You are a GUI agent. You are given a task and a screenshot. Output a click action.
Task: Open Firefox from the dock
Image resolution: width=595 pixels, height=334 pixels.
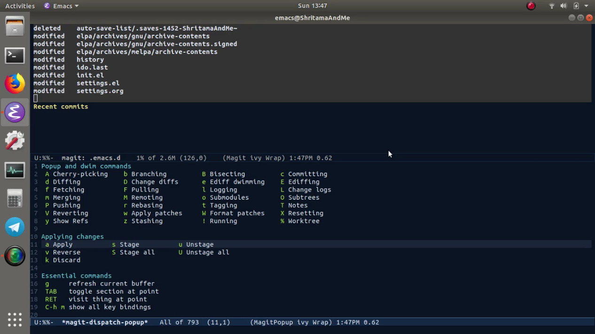(x=15, y=84)
